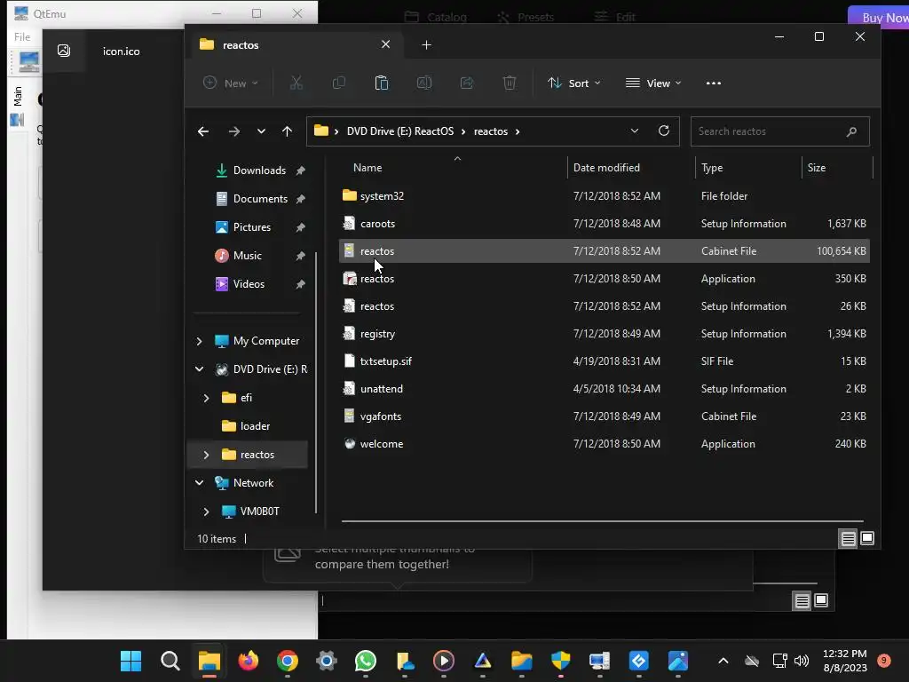Show hidden tray icons chevron
Viewport: 909px width, 682px height.
723,661
